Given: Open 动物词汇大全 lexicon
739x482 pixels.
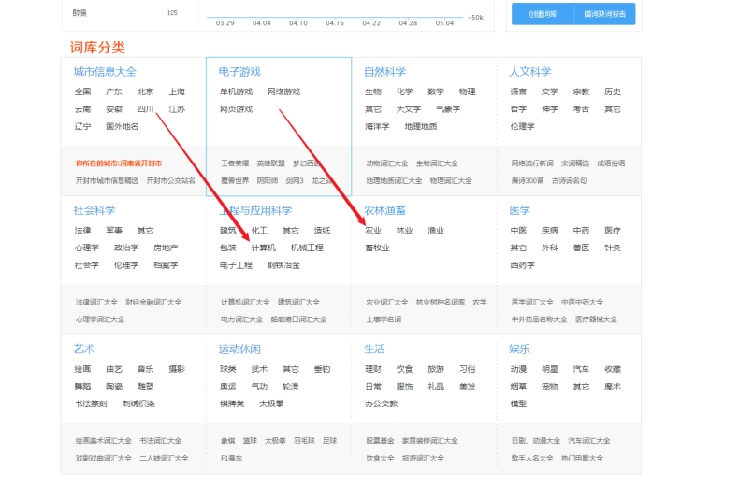Looking at the screenshot, I should (x=387, y=163).
